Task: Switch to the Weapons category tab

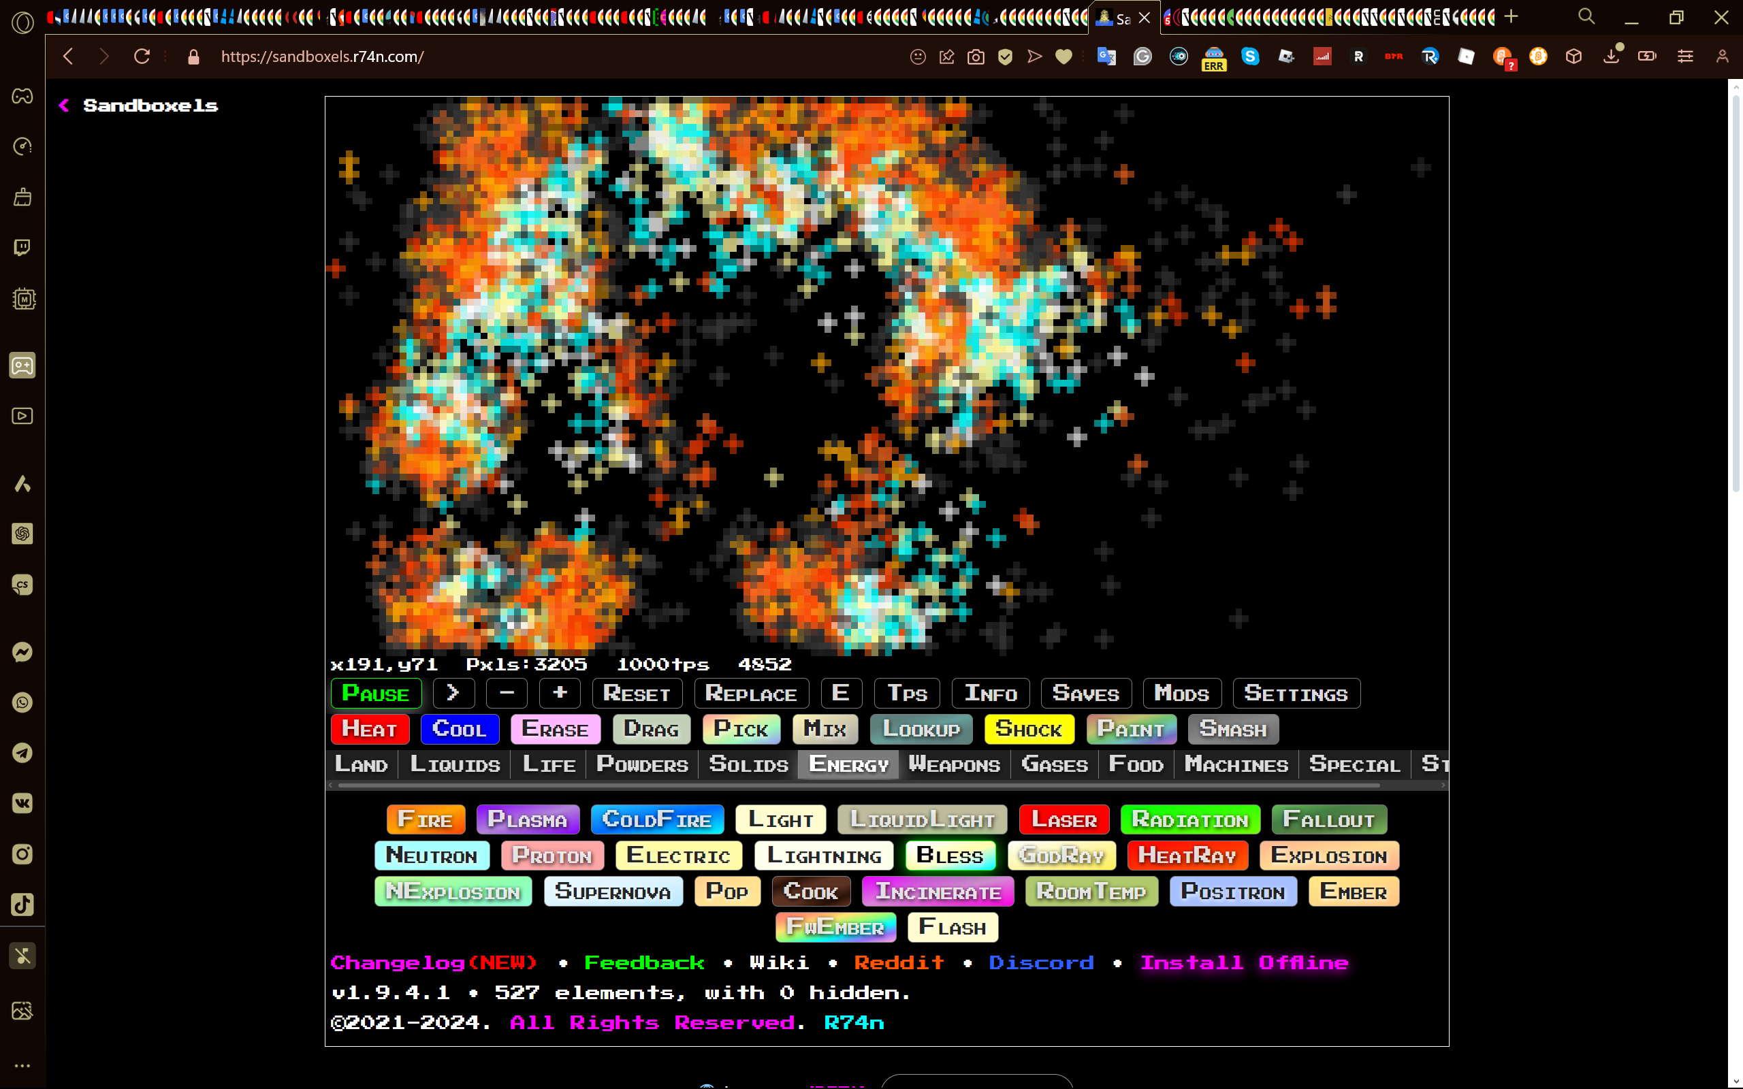Action: click(955, 764)
